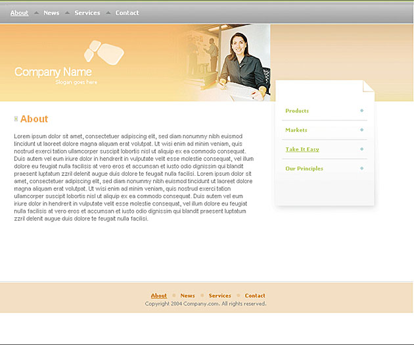Open the Markets sidebar link
Screen dimensions: 414x345
tap(296, 130)
